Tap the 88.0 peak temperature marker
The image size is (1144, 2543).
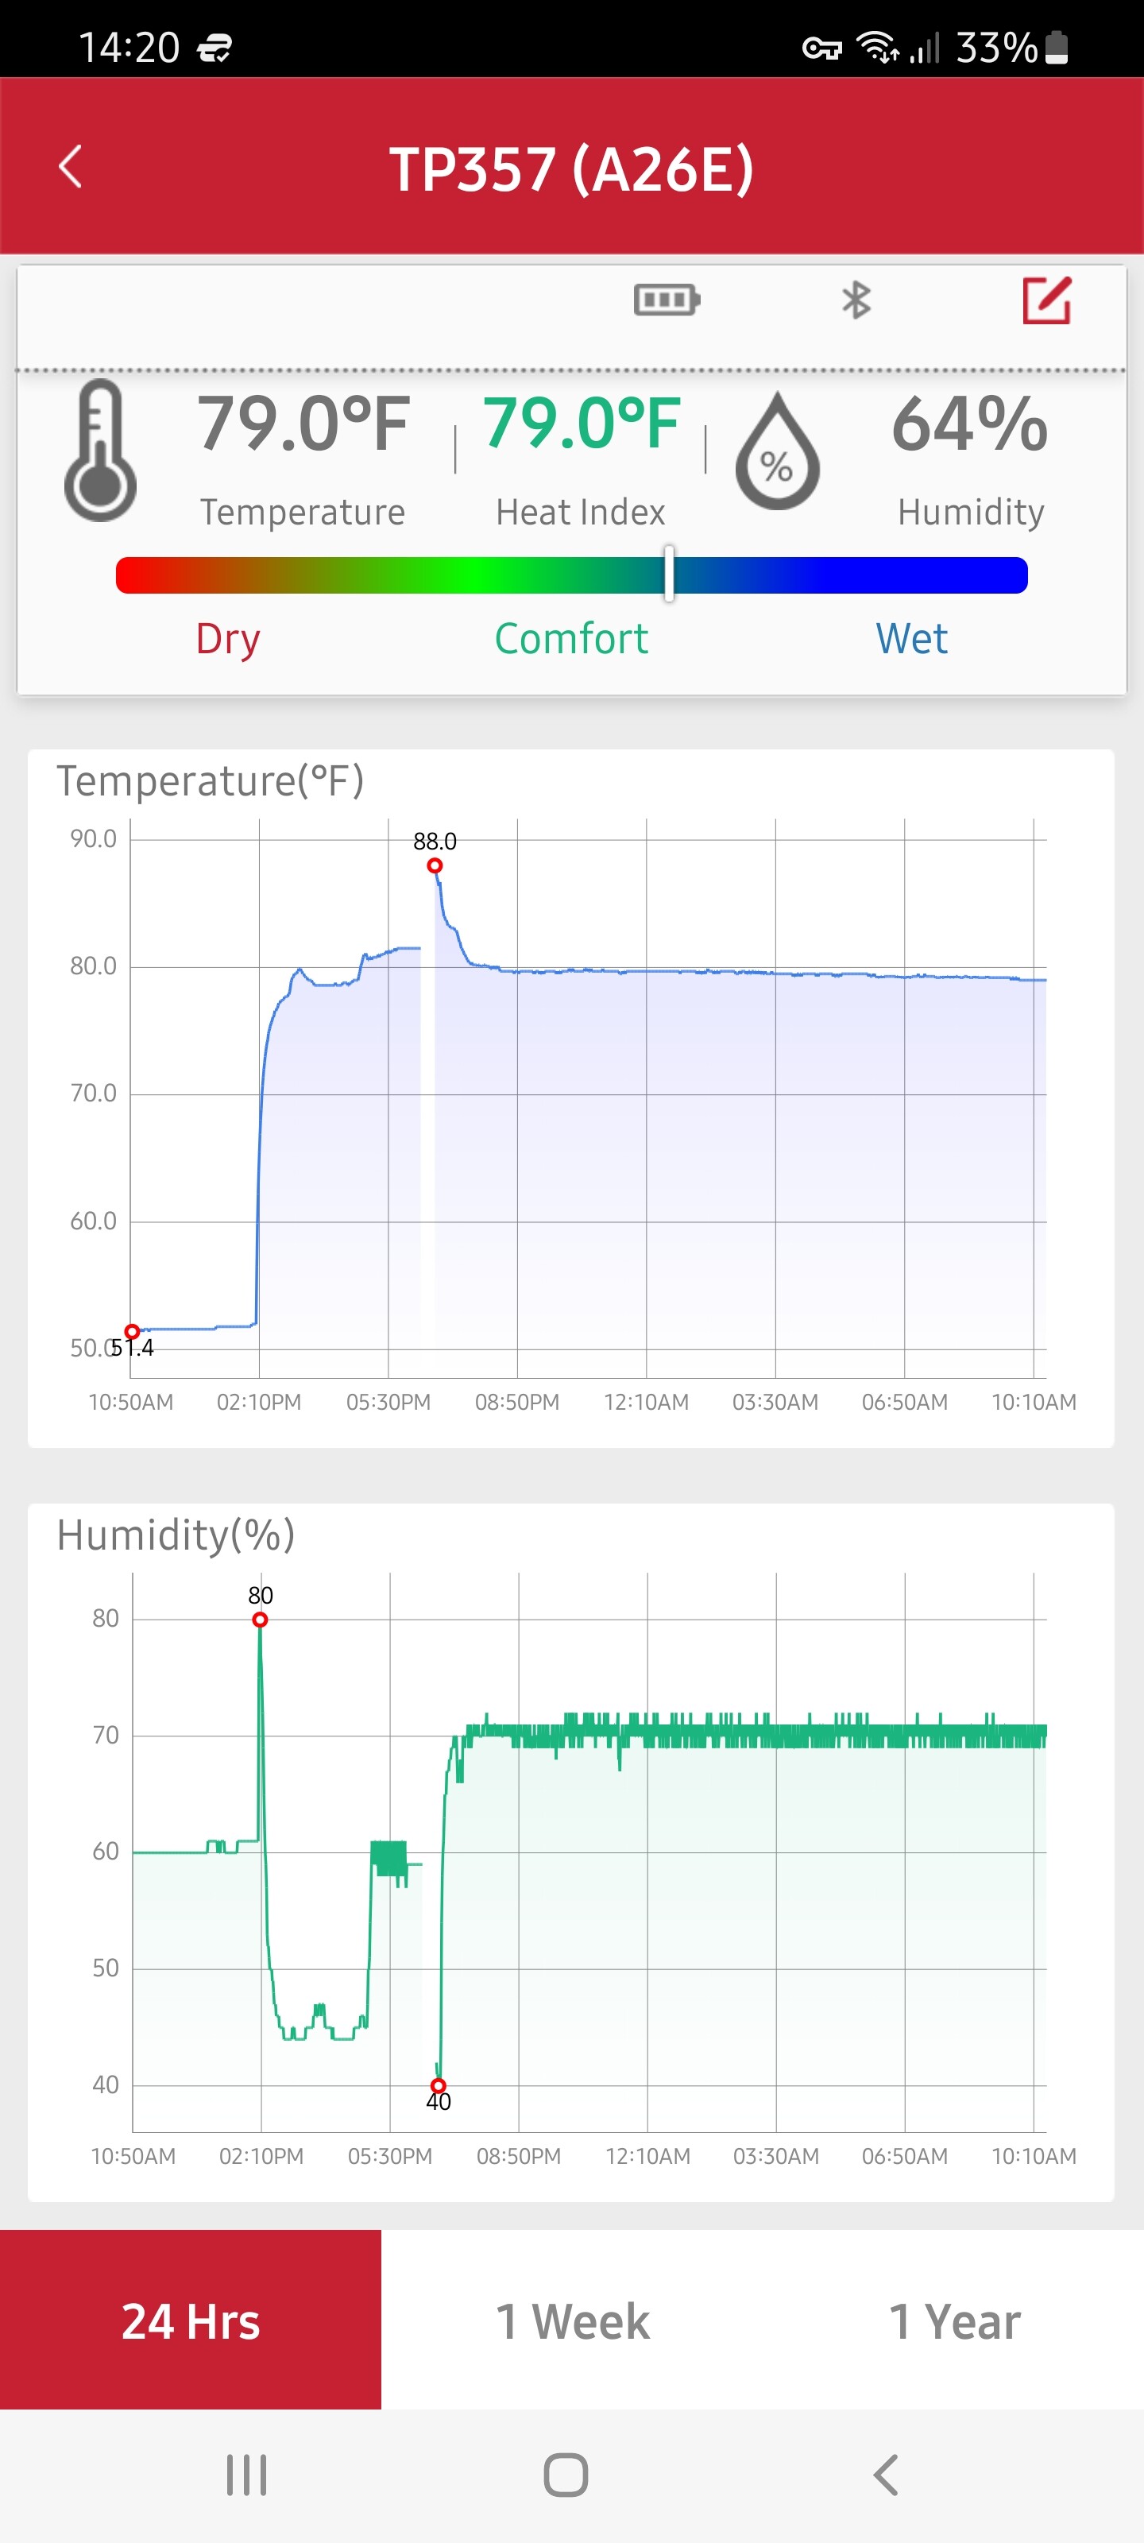435,865
